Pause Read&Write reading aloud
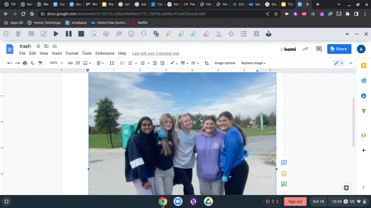This screenshot has width=371, height=208. pyautogui.click(x=69, y=34)
